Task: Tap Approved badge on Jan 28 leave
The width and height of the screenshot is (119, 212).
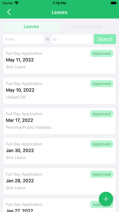Action: pos(102,174)
